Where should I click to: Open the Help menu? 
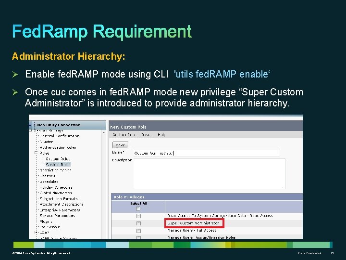tap(161, 135)
